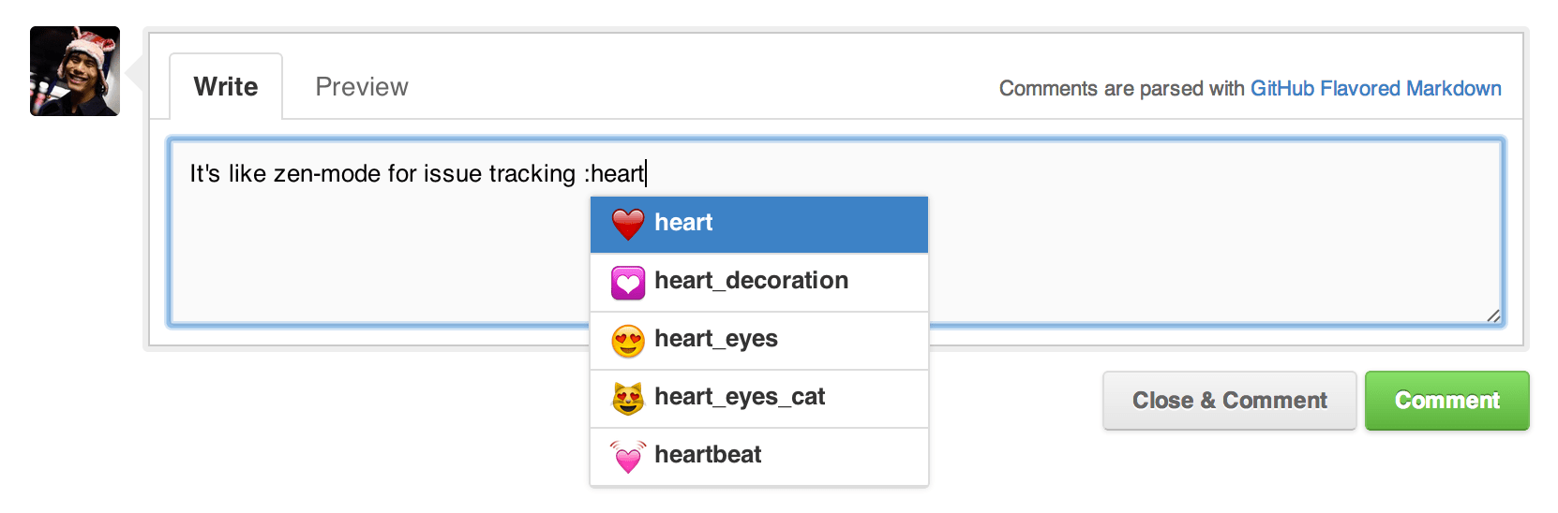
Task: Click the red heart emoji icon
Action: (x=628, y=224)
